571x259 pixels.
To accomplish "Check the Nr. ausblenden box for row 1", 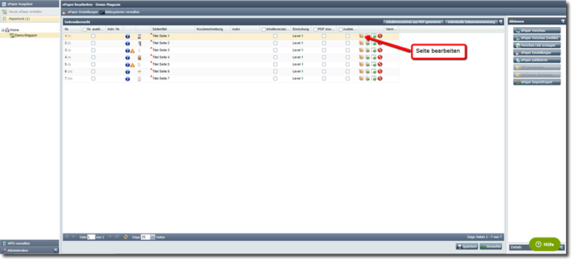I will [94, 36].
